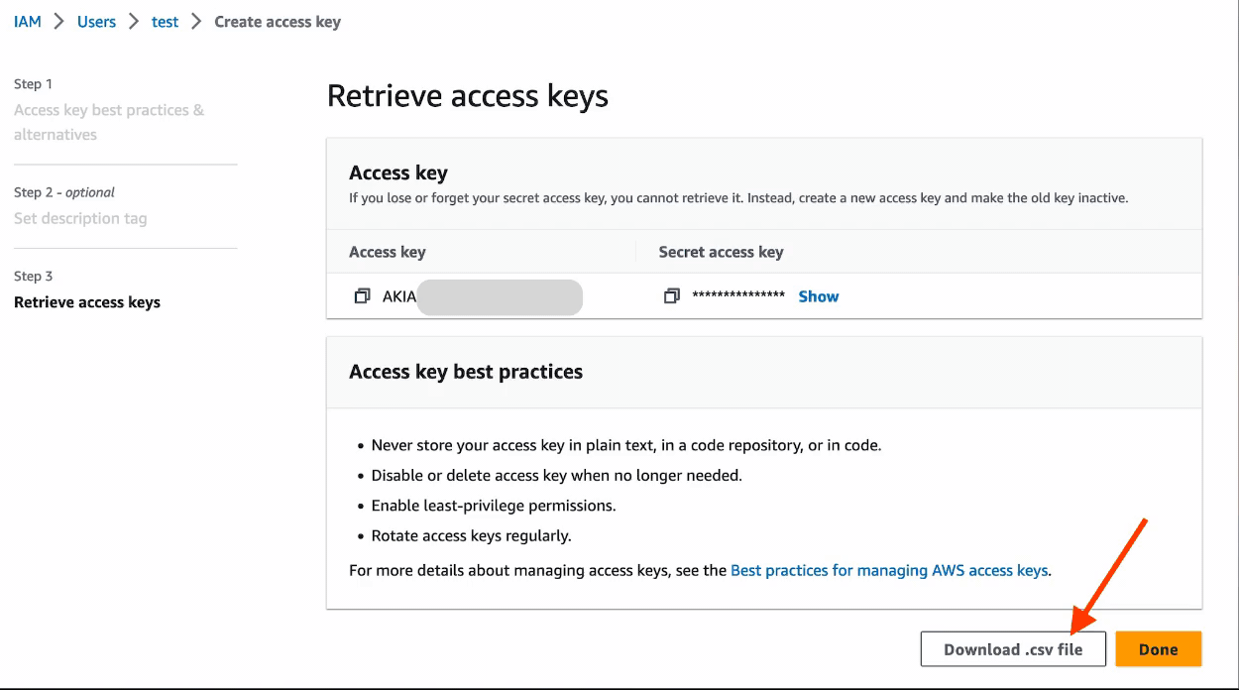Click the chevron after test breadcrumb

197,21
